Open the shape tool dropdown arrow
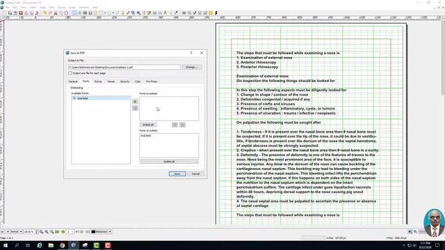The image size is (445, 250). point(105,13)
